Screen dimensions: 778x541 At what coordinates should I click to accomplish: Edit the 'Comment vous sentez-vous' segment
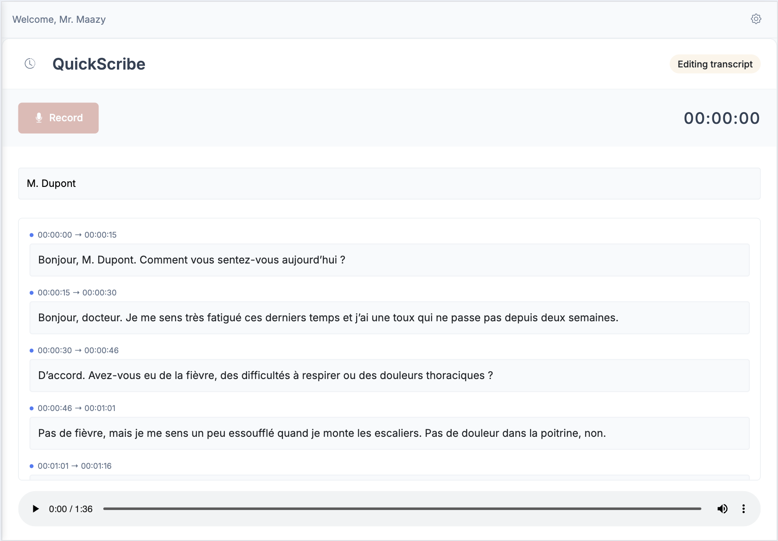click(389, 260)
